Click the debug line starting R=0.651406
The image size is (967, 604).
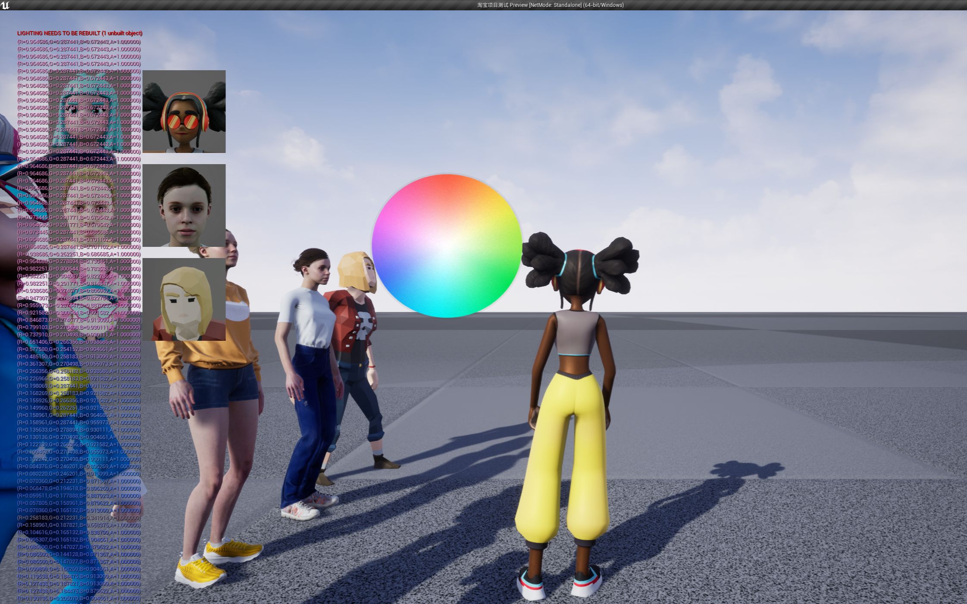point(79,342)
